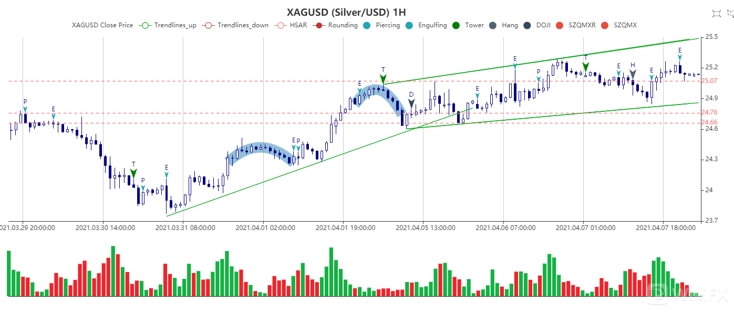This screenshot has height=313, width=734.
Task: Click the green Tower legend circle
Action: (456, 25)
